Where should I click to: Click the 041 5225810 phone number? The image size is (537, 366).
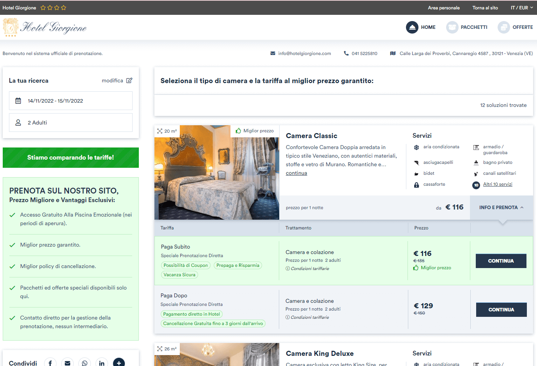(x=365, y=53)
